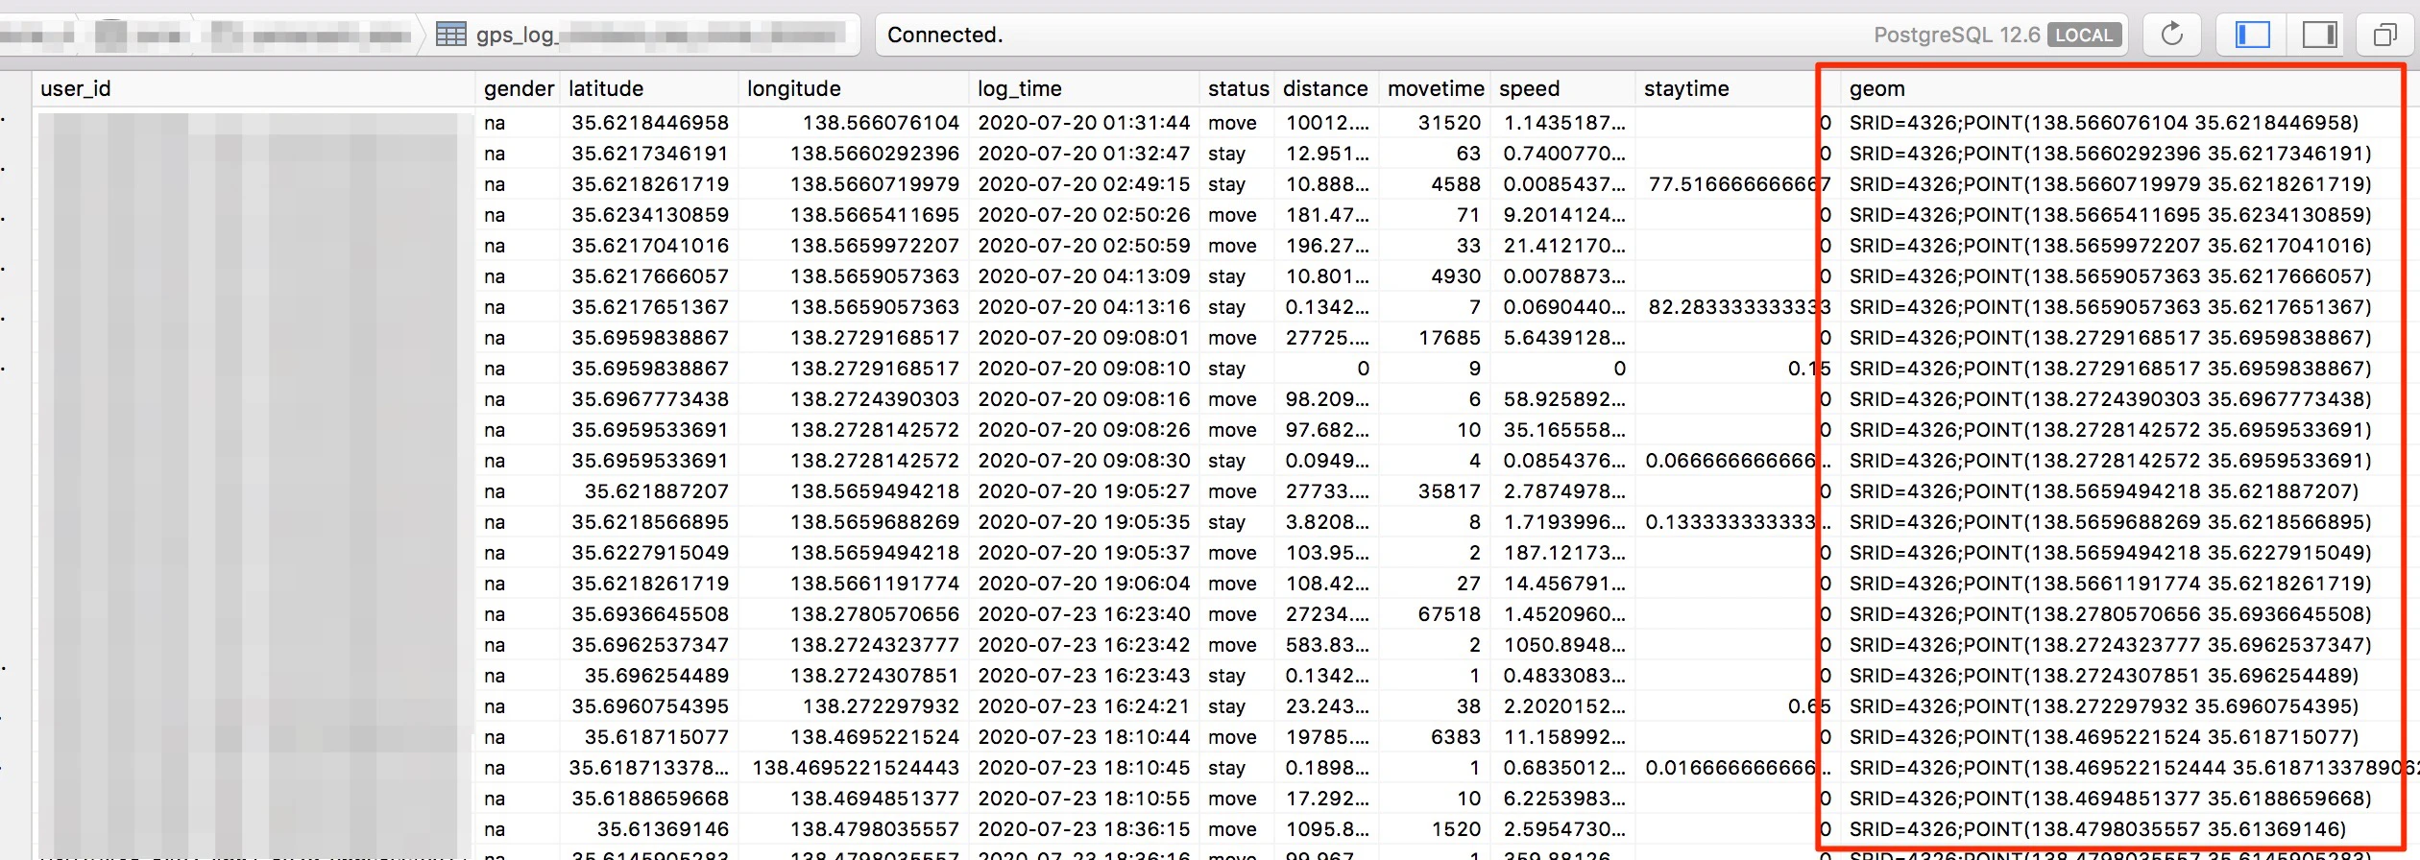
Task: Select movetime cell 17685
Action: coord(1449,338)
